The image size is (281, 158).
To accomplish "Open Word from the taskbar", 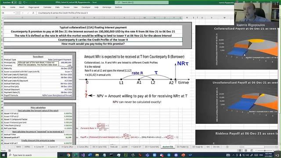I will click(x=90, y=155).
